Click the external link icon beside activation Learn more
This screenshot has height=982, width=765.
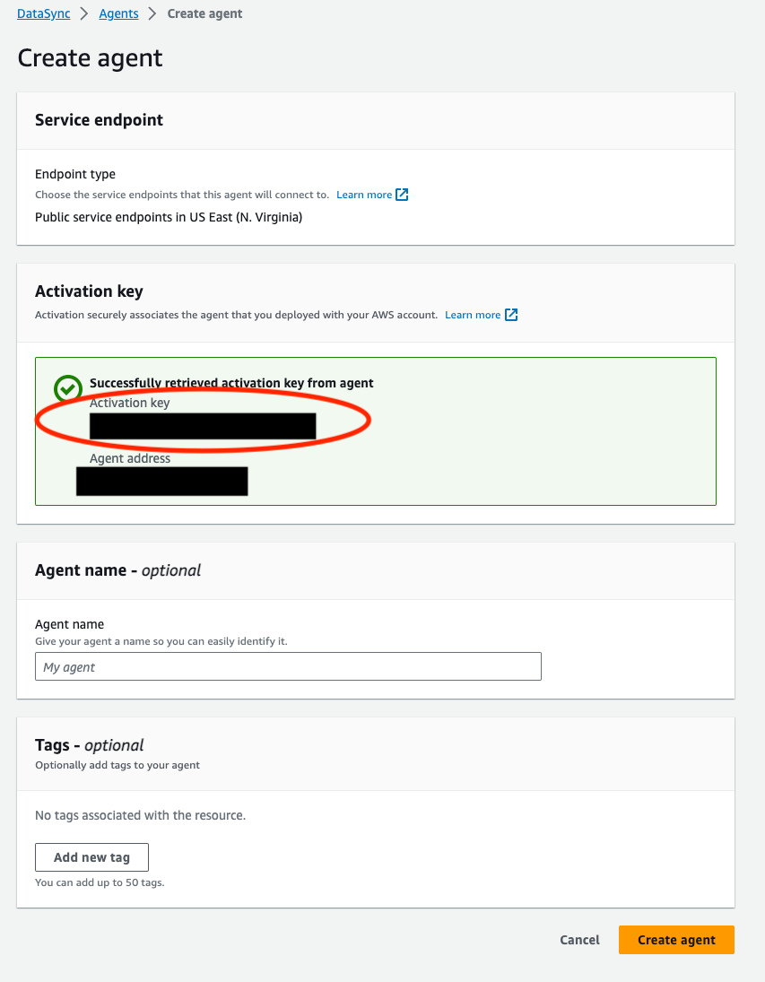click(x=511, y=315)
